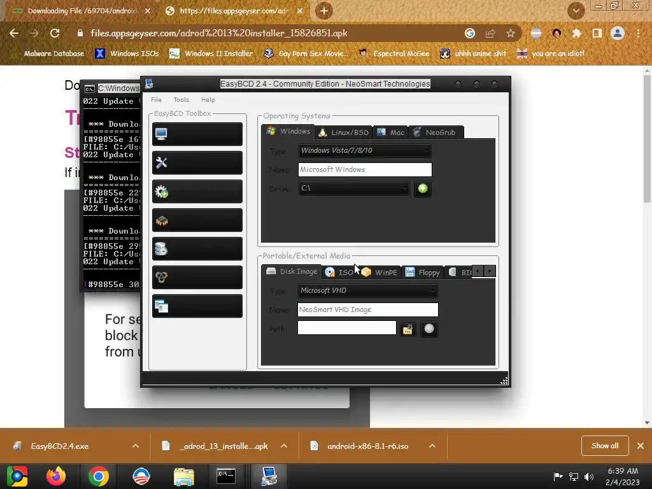Screen dimensions: 652x489
Task: Click the Name field containing NeoSmart VHD Image
Action: pyautogui.click(x=367, y=310)
